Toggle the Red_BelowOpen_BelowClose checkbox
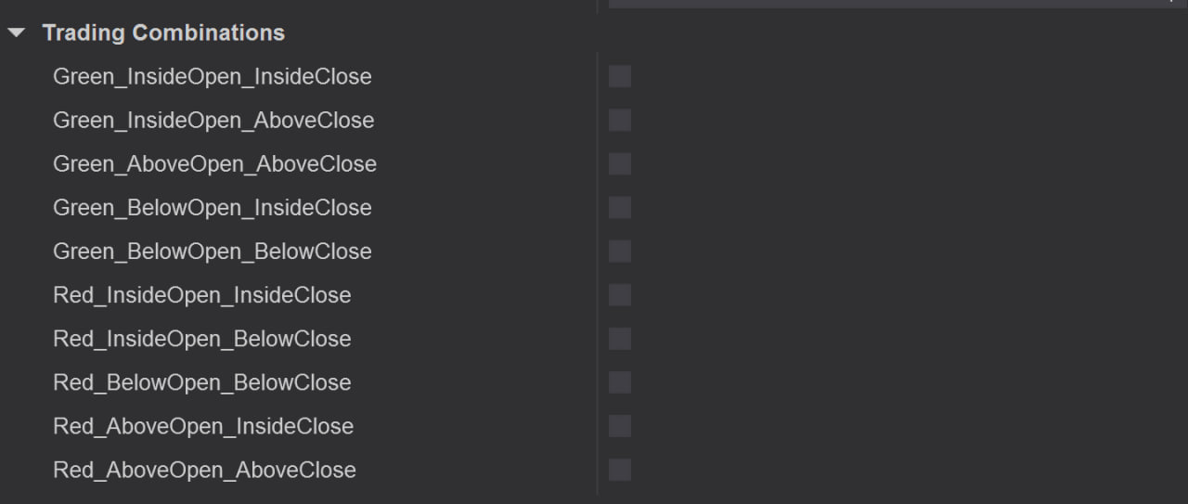This screenshot has height=504, width=1188. point(620,381)
